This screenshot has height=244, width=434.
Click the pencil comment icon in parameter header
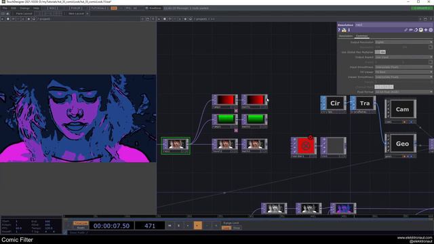(x=406, y=30)
